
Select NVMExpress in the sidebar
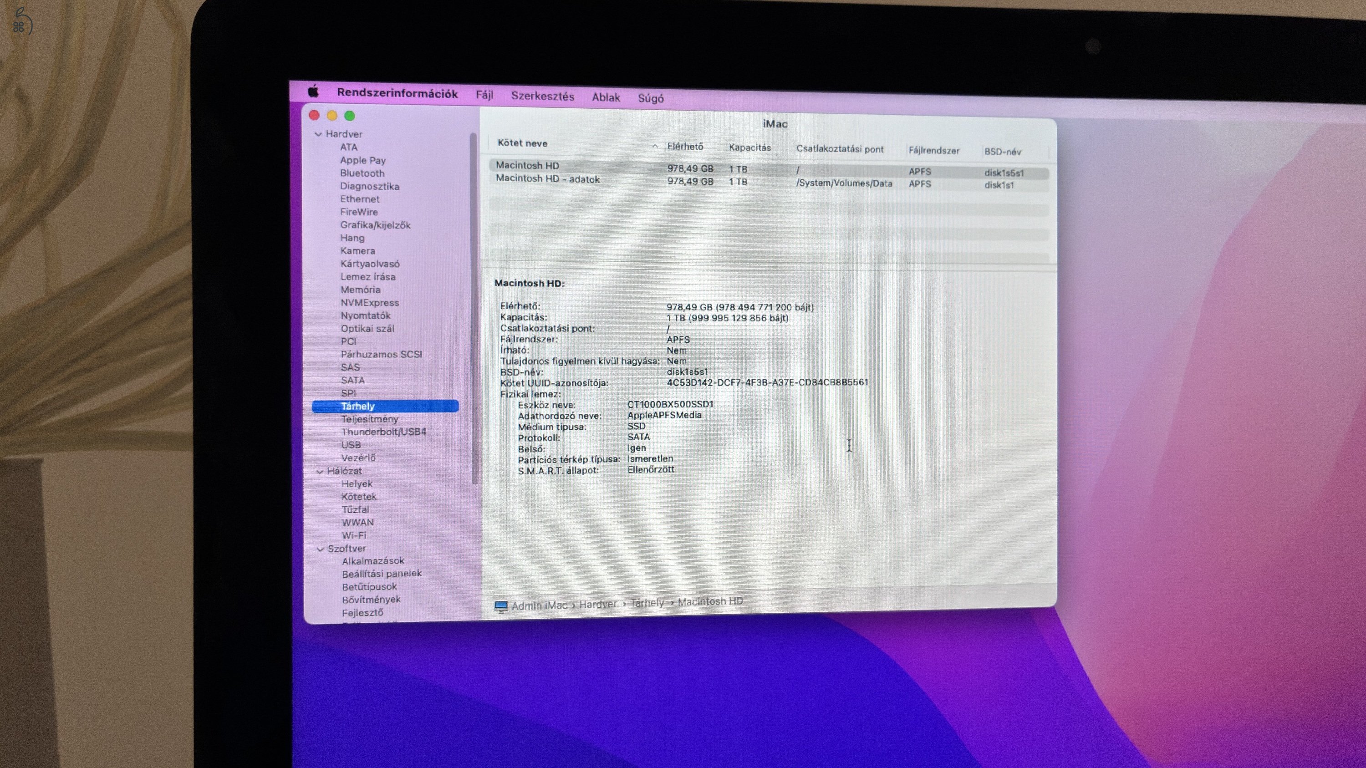click(370, 303)
